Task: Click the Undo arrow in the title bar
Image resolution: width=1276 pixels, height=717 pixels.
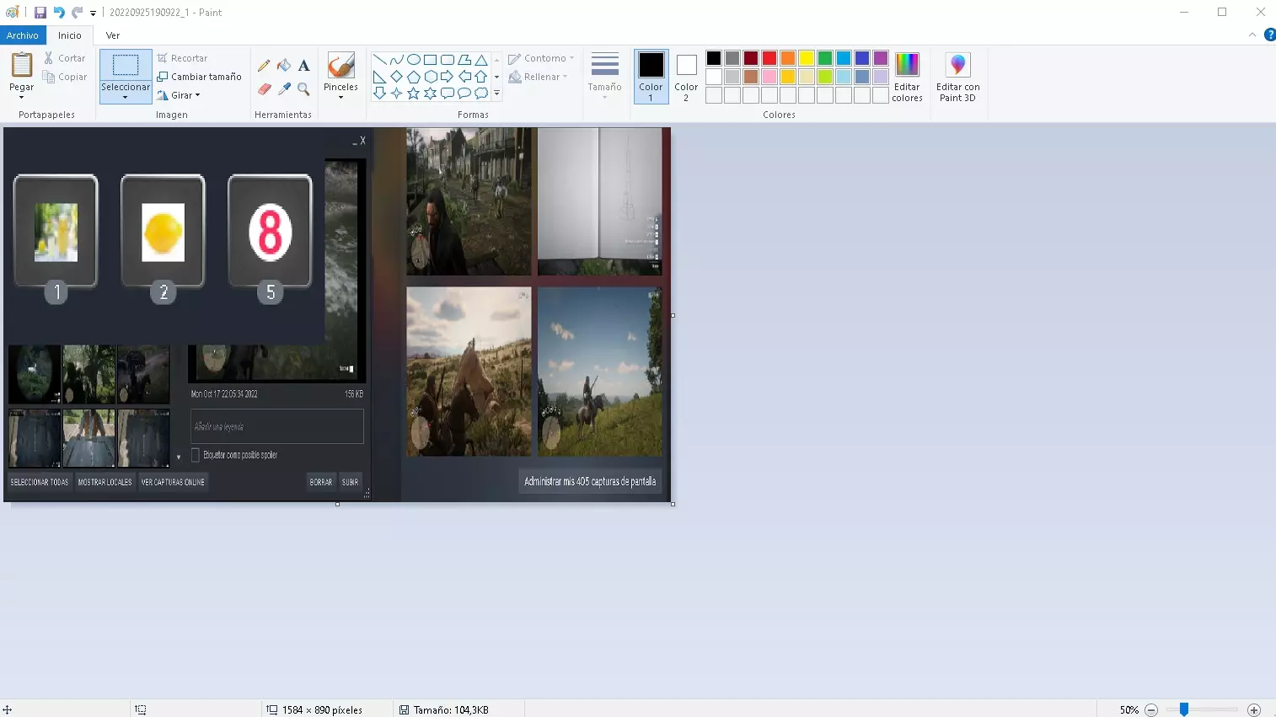Action: point(59,13)
